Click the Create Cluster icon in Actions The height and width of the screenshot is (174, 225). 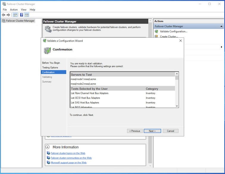pyautogui.click(x=157, y=36)
